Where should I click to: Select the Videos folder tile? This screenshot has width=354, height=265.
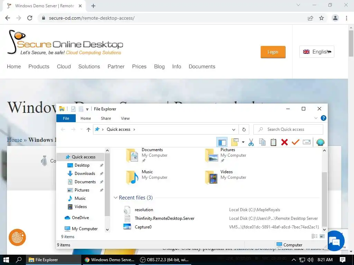tap(225, 177)
